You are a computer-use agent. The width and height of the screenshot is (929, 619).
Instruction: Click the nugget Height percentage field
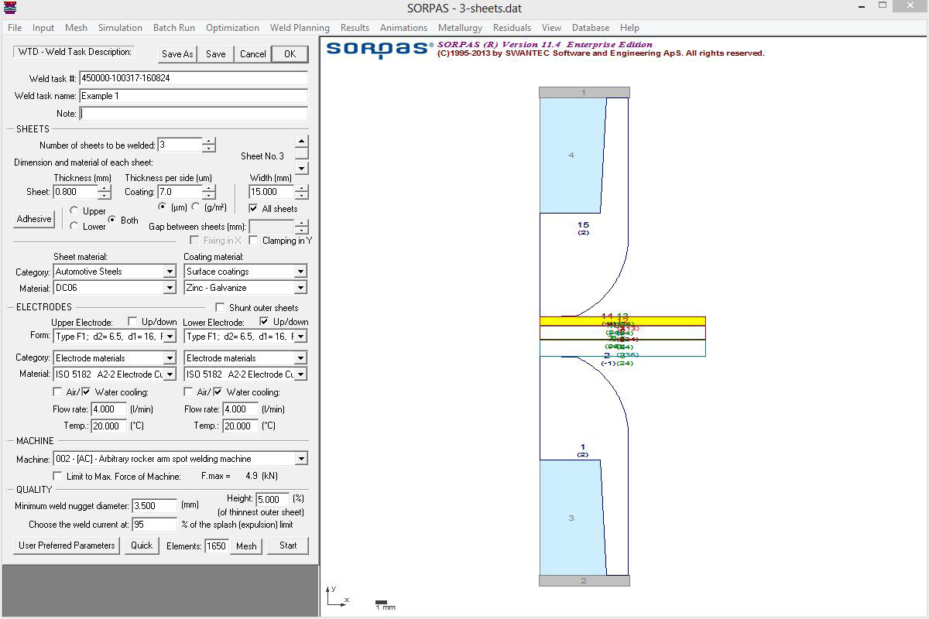[273, 500]
